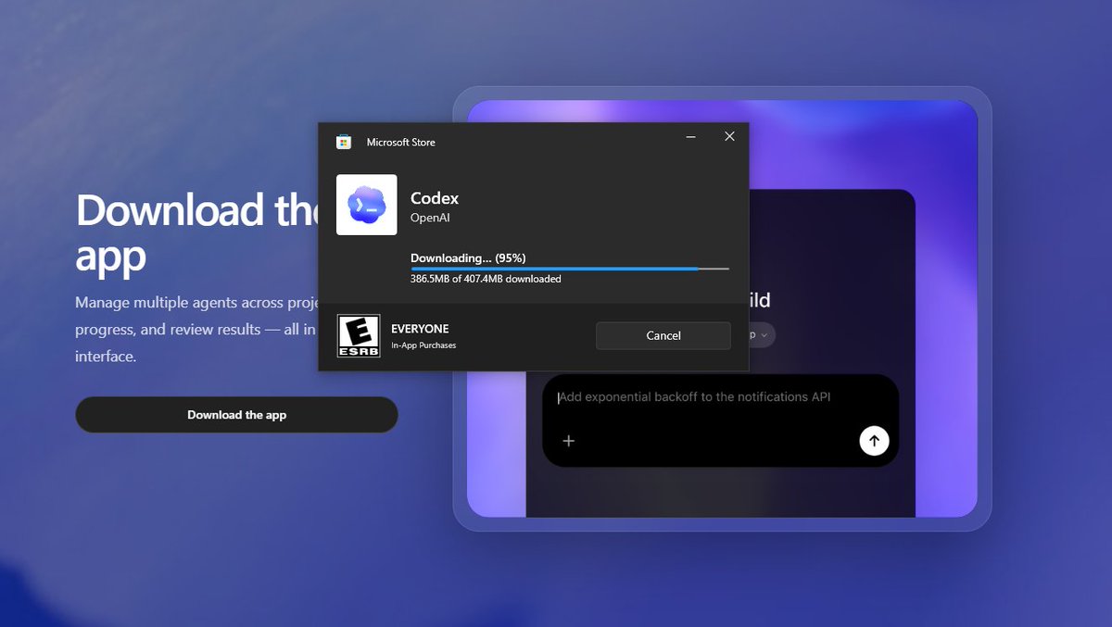Image resolution: width=1112 pixels, height=627 pixels.
Task: Click the EVERYONE rating text
Action: click(x=420, y=329)
